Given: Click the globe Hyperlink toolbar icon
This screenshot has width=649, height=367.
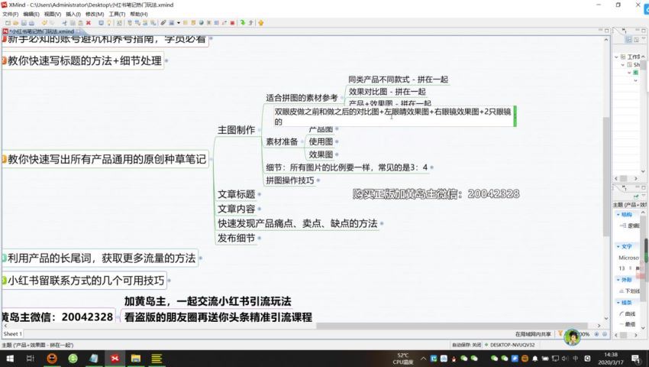Looking at the screenshot, I should point(201,23).
